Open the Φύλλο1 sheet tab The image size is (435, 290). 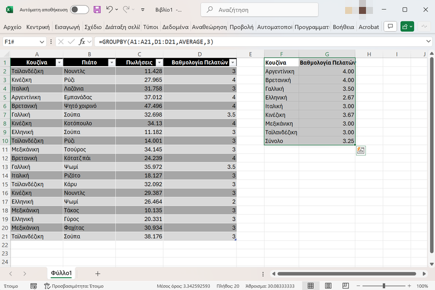click(61, 273)
